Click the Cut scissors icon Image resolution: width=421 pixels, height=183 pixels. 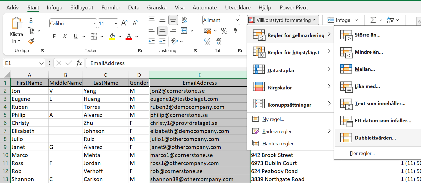point(31,20)
